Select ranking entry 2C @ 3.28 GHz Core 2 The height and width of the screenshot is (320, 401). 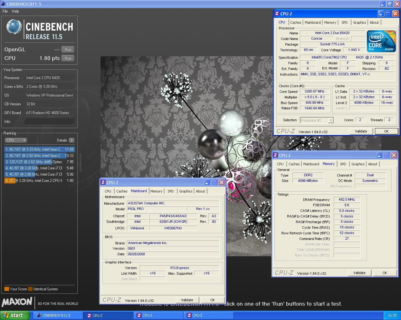[39, 181]
